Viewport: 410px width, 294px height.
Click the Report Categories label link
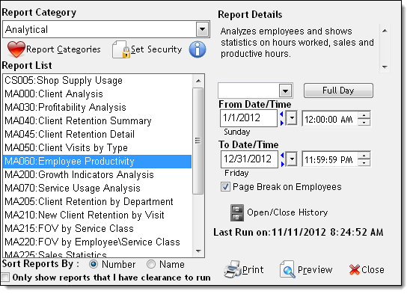pyautogui.click(x=64, y=49)
